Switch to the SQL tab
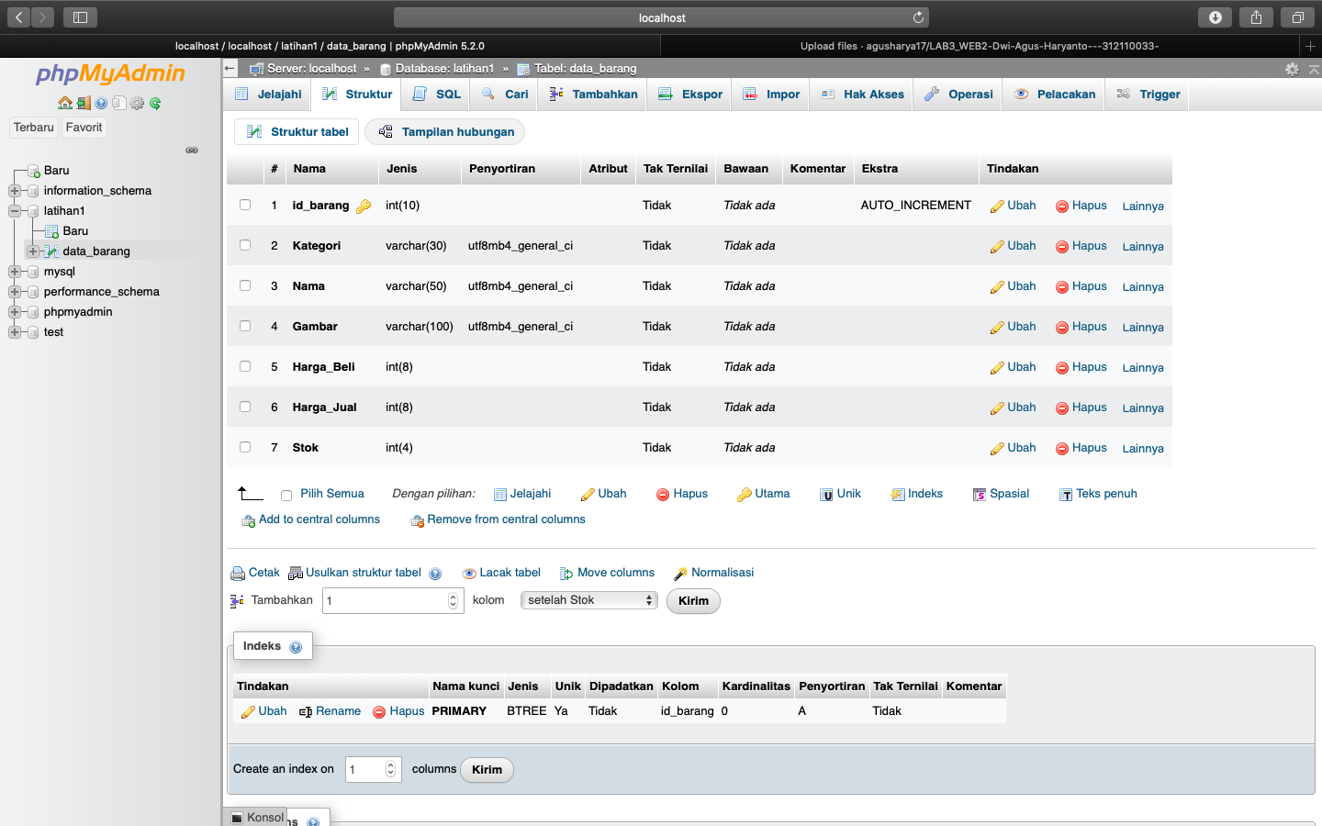 click(435, 94)
